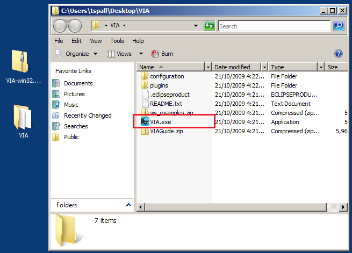
Task: Select the configuration folder name
Action: tap(167, 76)
